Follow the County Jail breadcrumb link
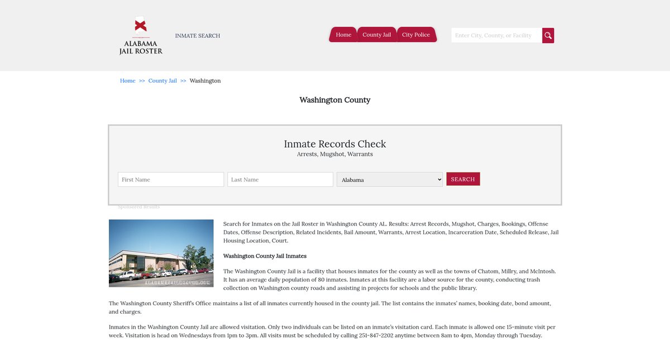670x346 pixels. [x=162, y=81]
